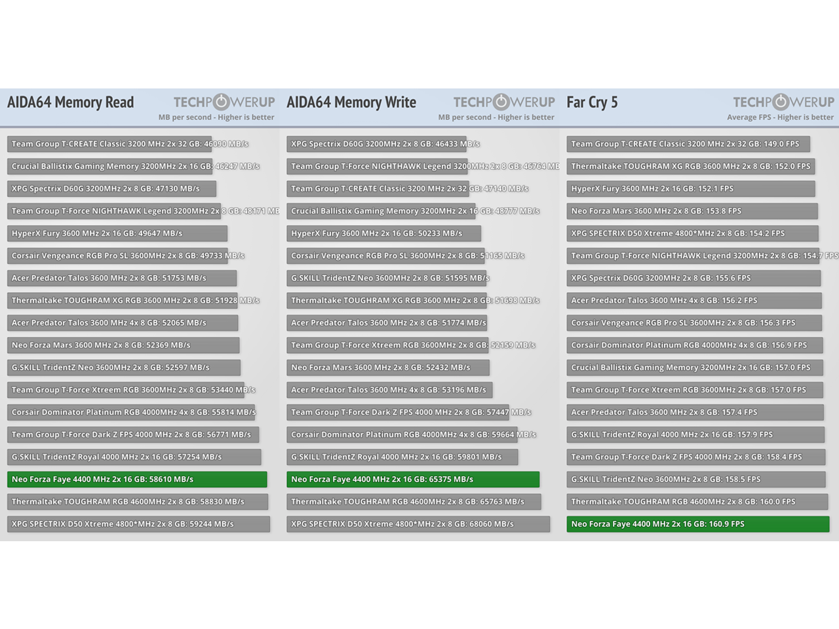The image size is (839, 629).
Task: Select the Thermaltake TOUGHRAM 65763 MB/s bar
Action: pos(414,502)
